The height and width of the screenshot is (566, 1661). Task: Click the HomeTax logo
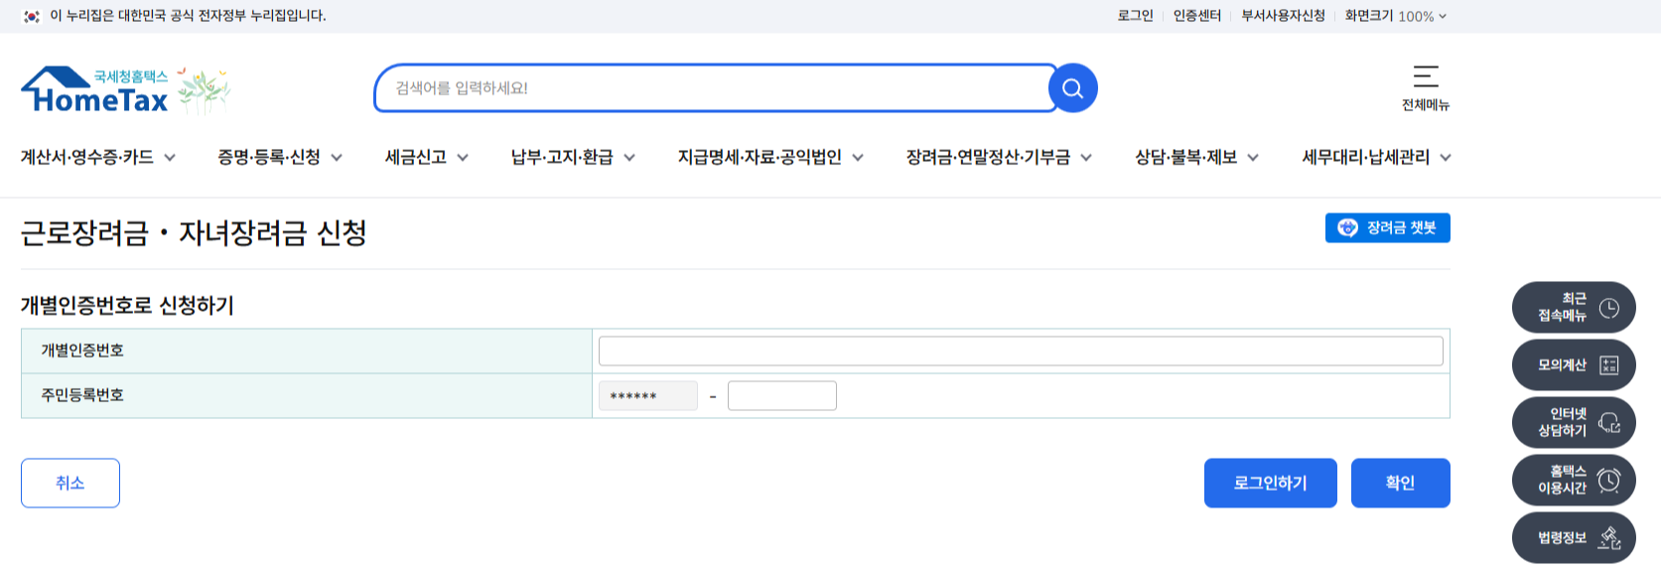[95, 89]
